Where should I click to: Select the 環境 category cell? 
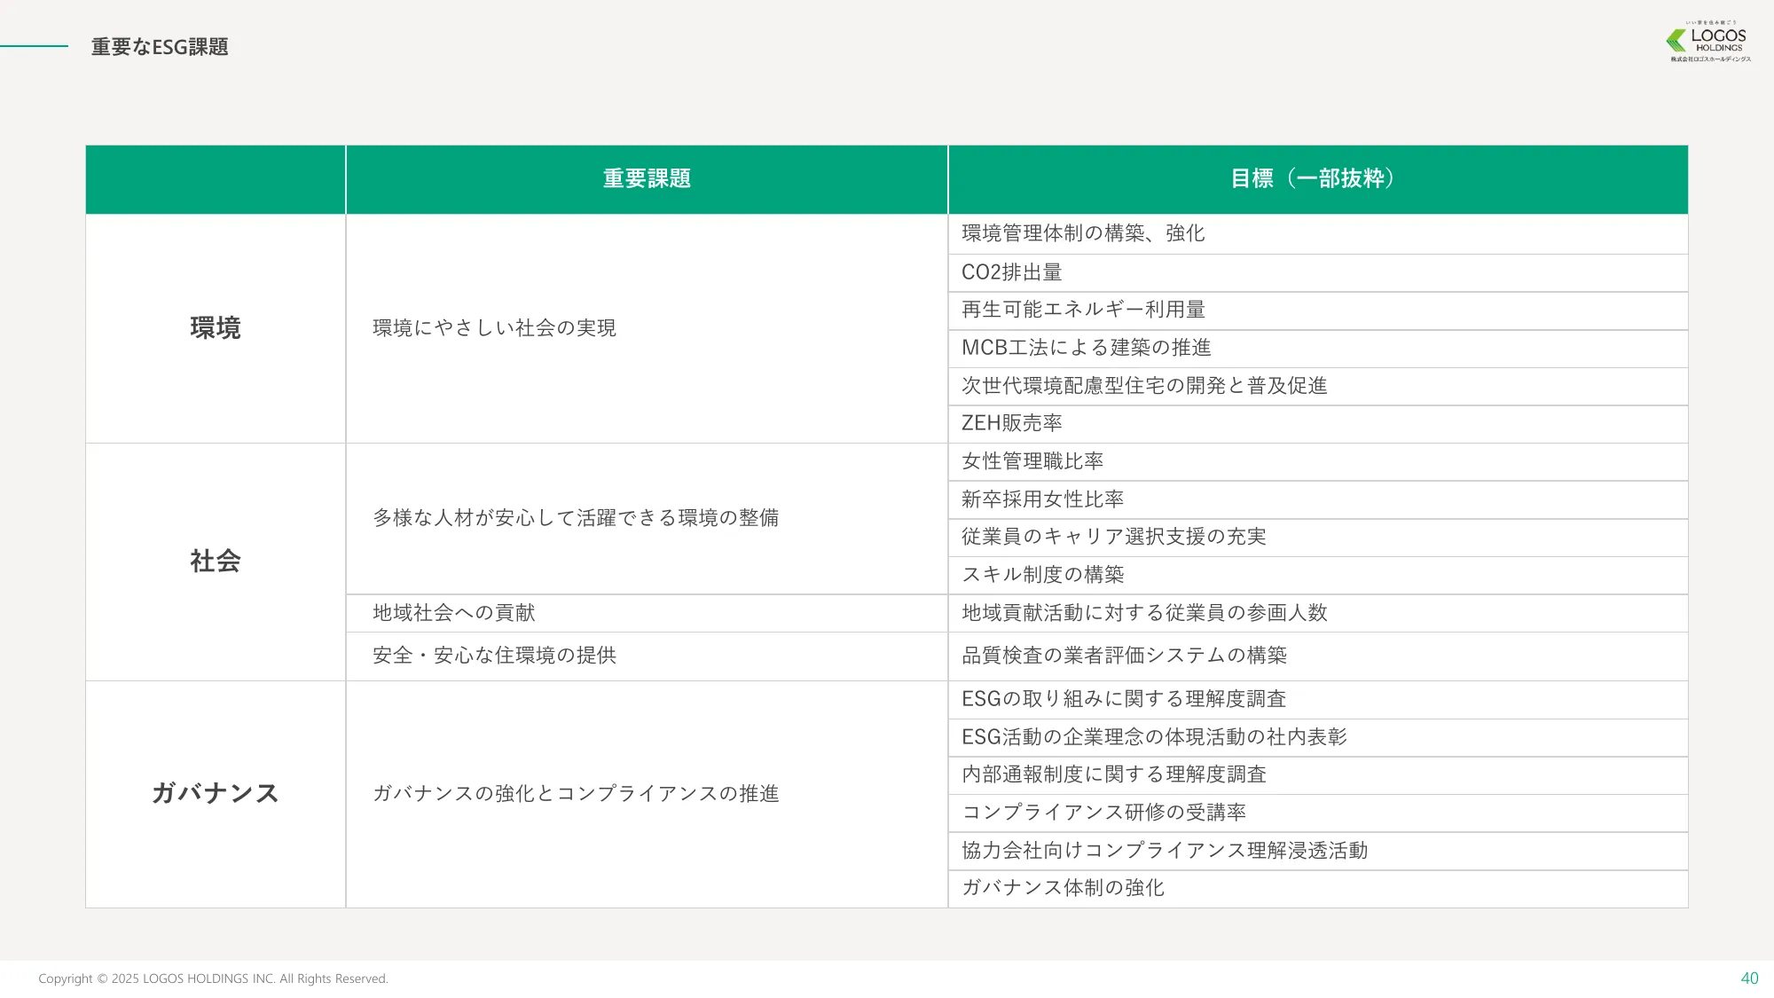pos(214,328)
